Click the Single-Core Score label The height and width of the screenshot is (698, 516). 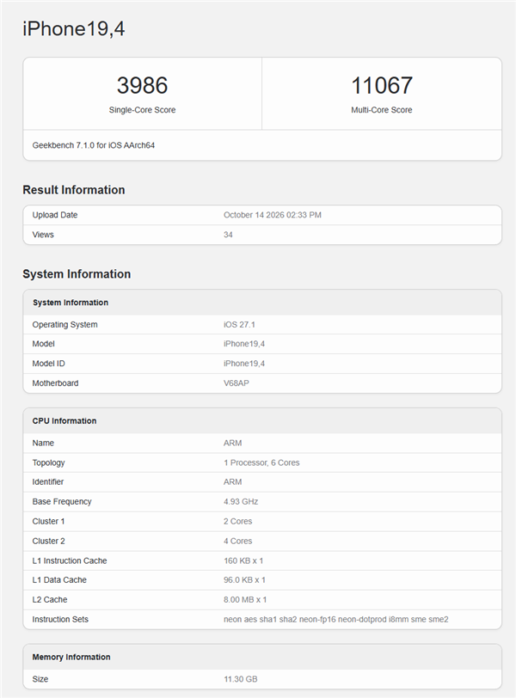point(142,110)
